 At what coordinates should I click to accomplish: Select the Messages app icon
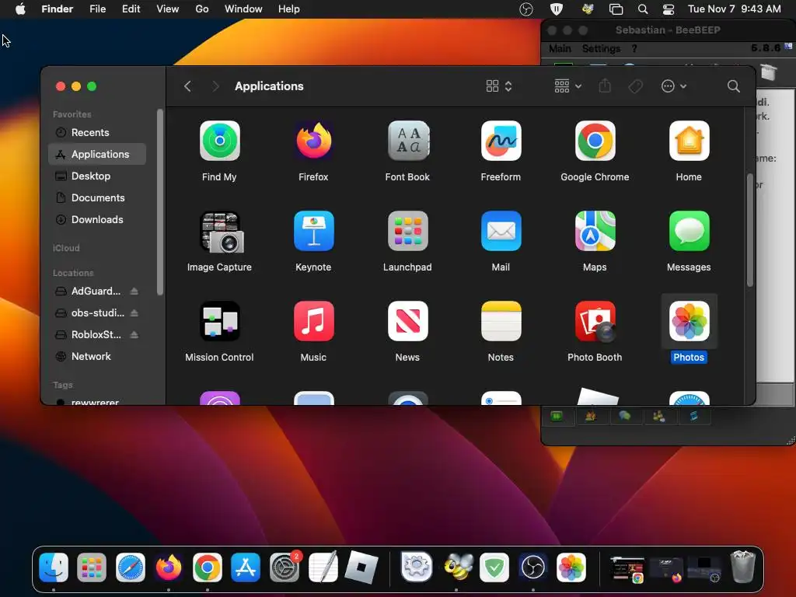click(689, 232)
